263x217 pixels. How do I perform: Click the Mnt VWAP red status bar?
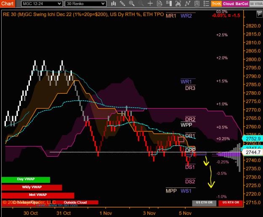pyautogui.click(x=38, y=195)
